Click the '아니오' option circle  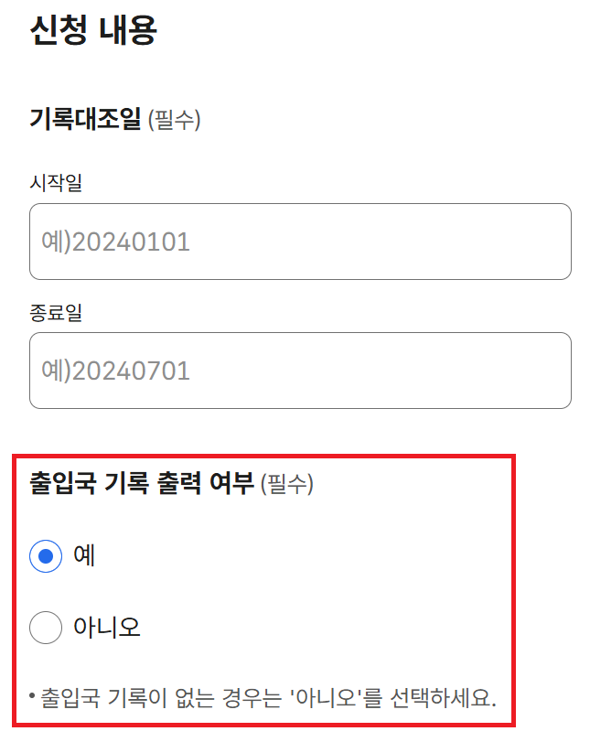pyautogui.click(x=46, y=628)
